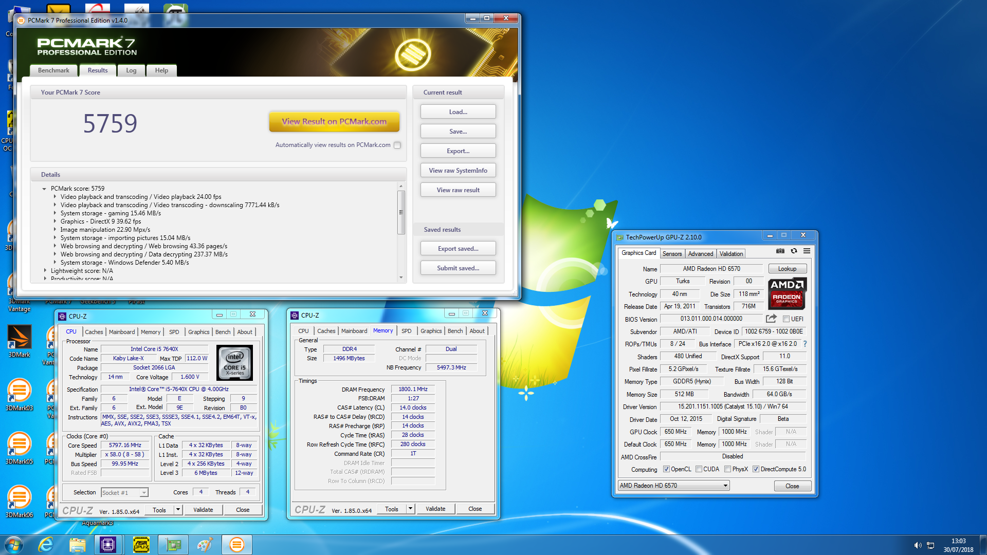
Task: Expand the Lightweight score node
Action: click(45, 271)
